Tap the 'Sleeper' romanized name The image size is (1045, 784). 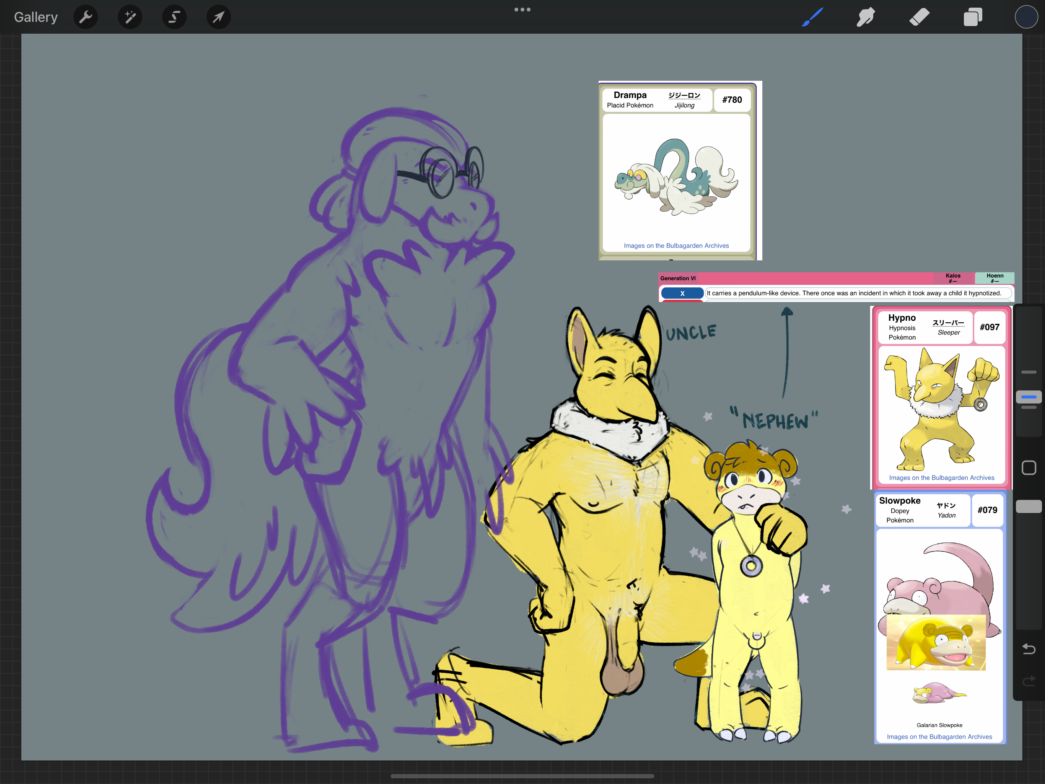click(x=948, y=332)
